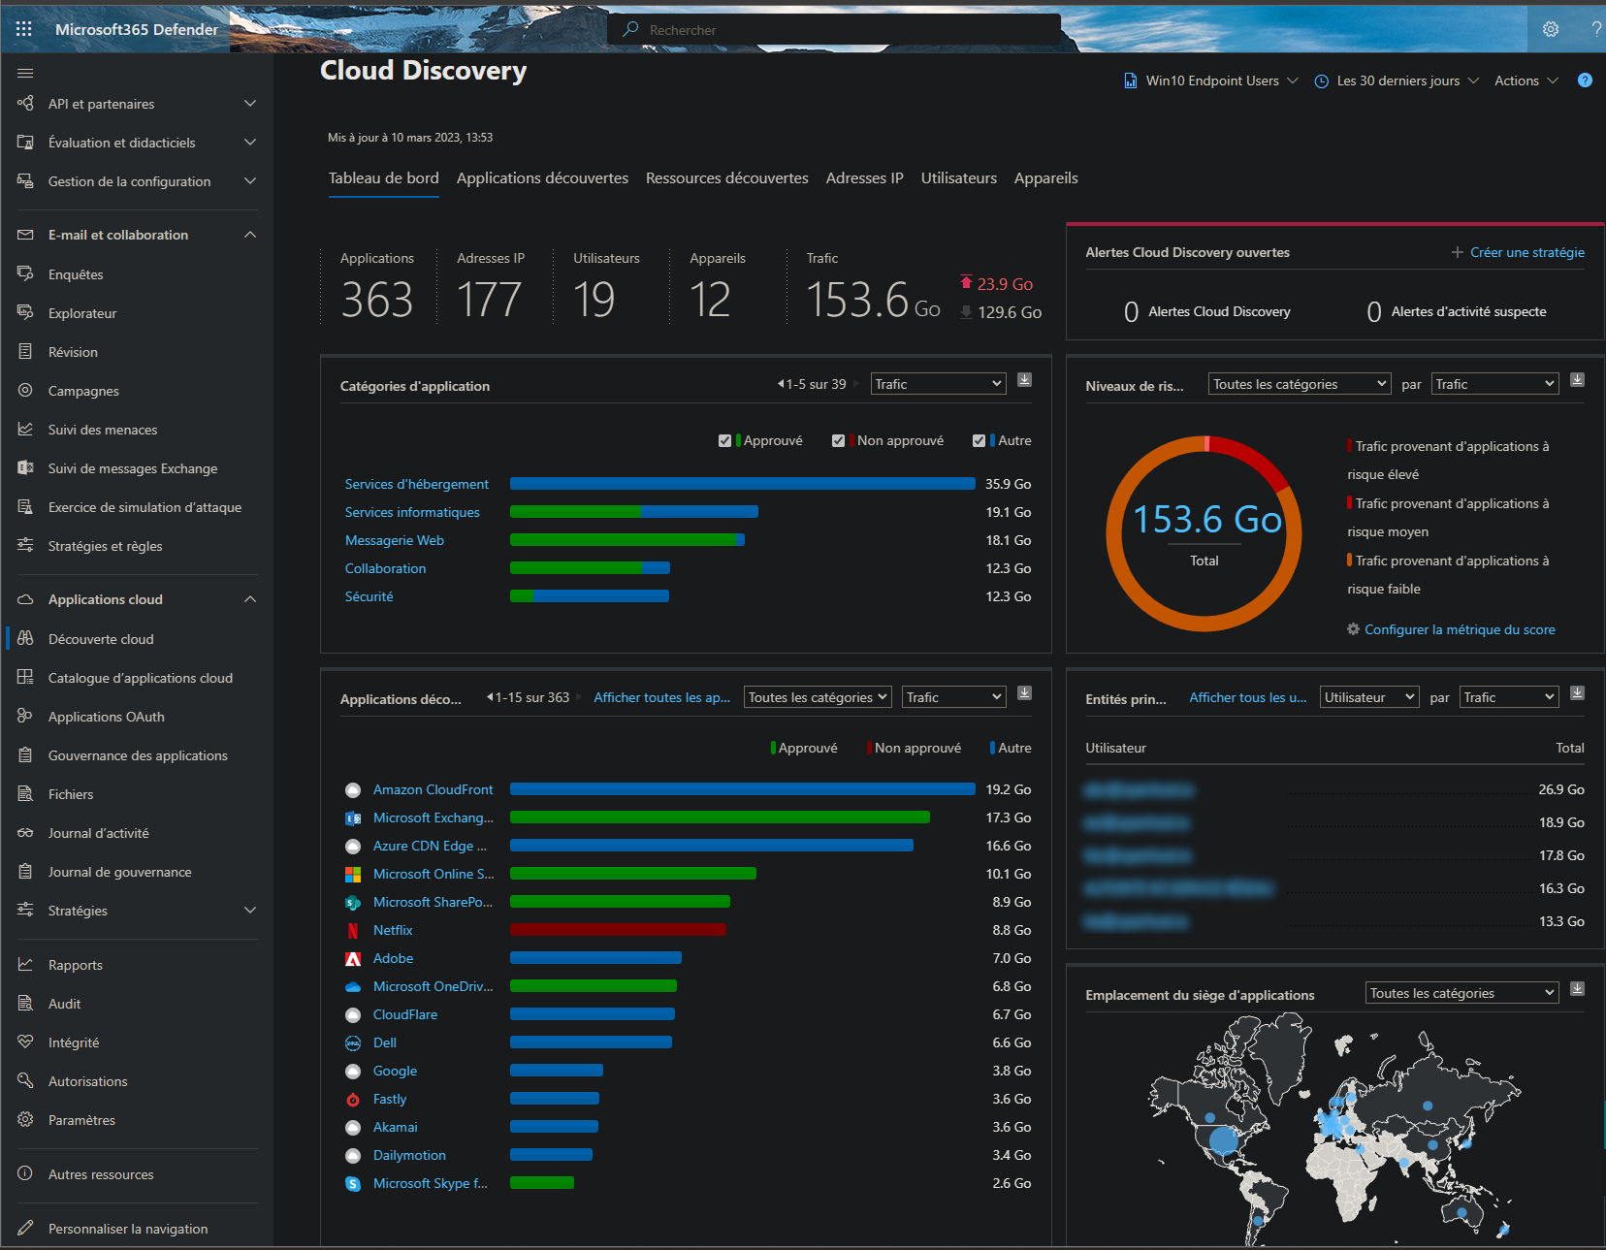Screen dimensions: 1606x1250
Task: Uncheck the Approuvé filter
Action: click(724, 440)
